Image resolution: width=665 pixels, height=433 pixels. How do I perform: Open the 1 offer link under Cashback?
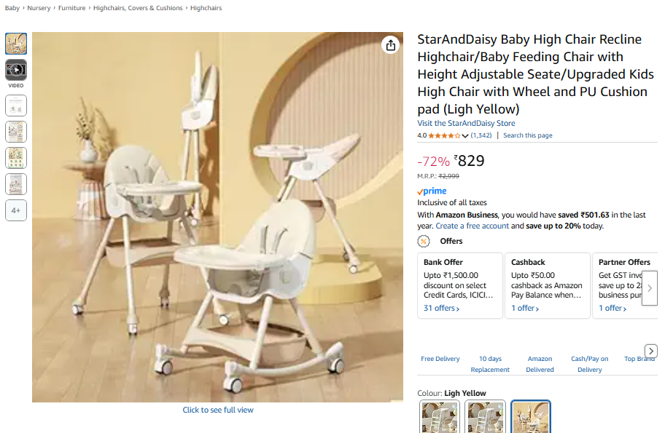pos(524,308)
